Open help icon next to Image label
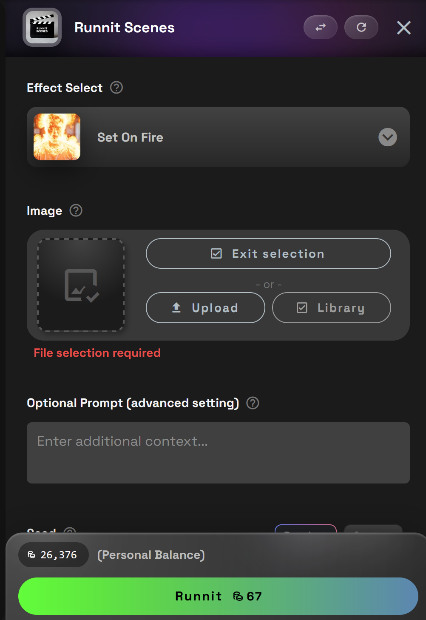Image resolution: width=426 pixels, height=620 pixels. (76, 210)
